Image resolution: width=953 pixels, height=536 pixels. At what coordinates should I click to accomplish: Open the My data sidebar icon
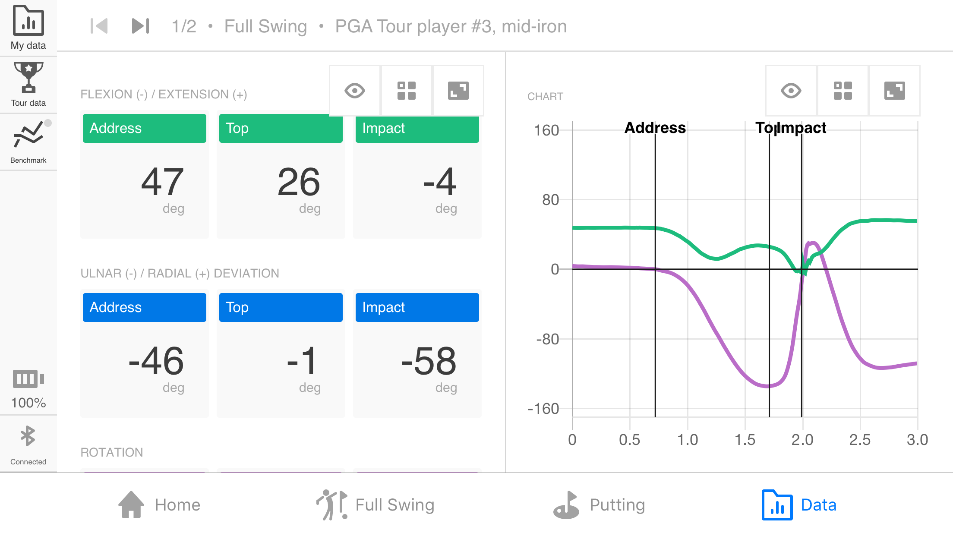point(28,28)
